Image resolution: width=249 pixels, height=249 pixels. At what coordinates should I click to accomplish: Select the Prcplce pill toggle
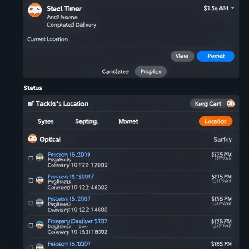(x=151, y=71)
